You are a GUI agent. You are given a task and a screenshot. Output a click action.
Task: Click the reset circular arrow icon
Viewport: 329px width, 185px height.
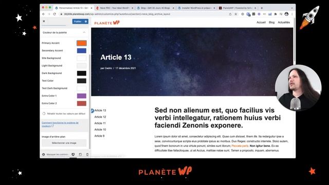click(x=44, y=114)
